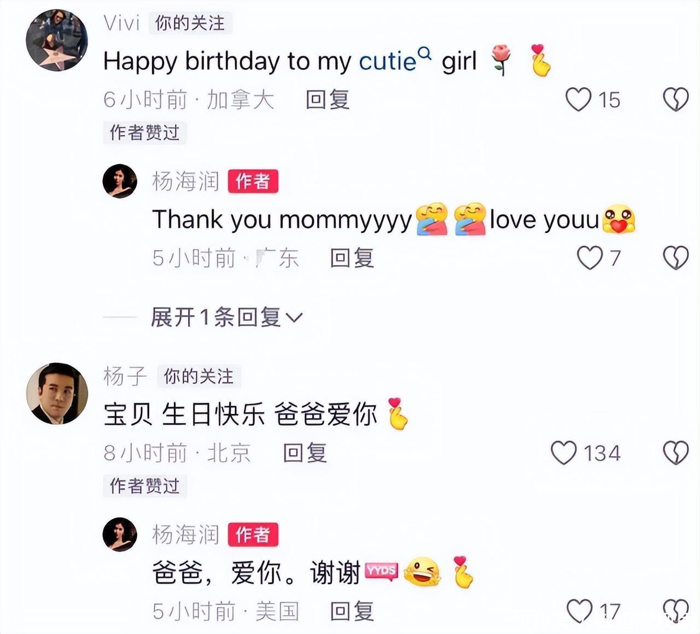Tap the search icon next to "cutie"
This screenshot has height=634, width=700.
click(x=425, y=54)
